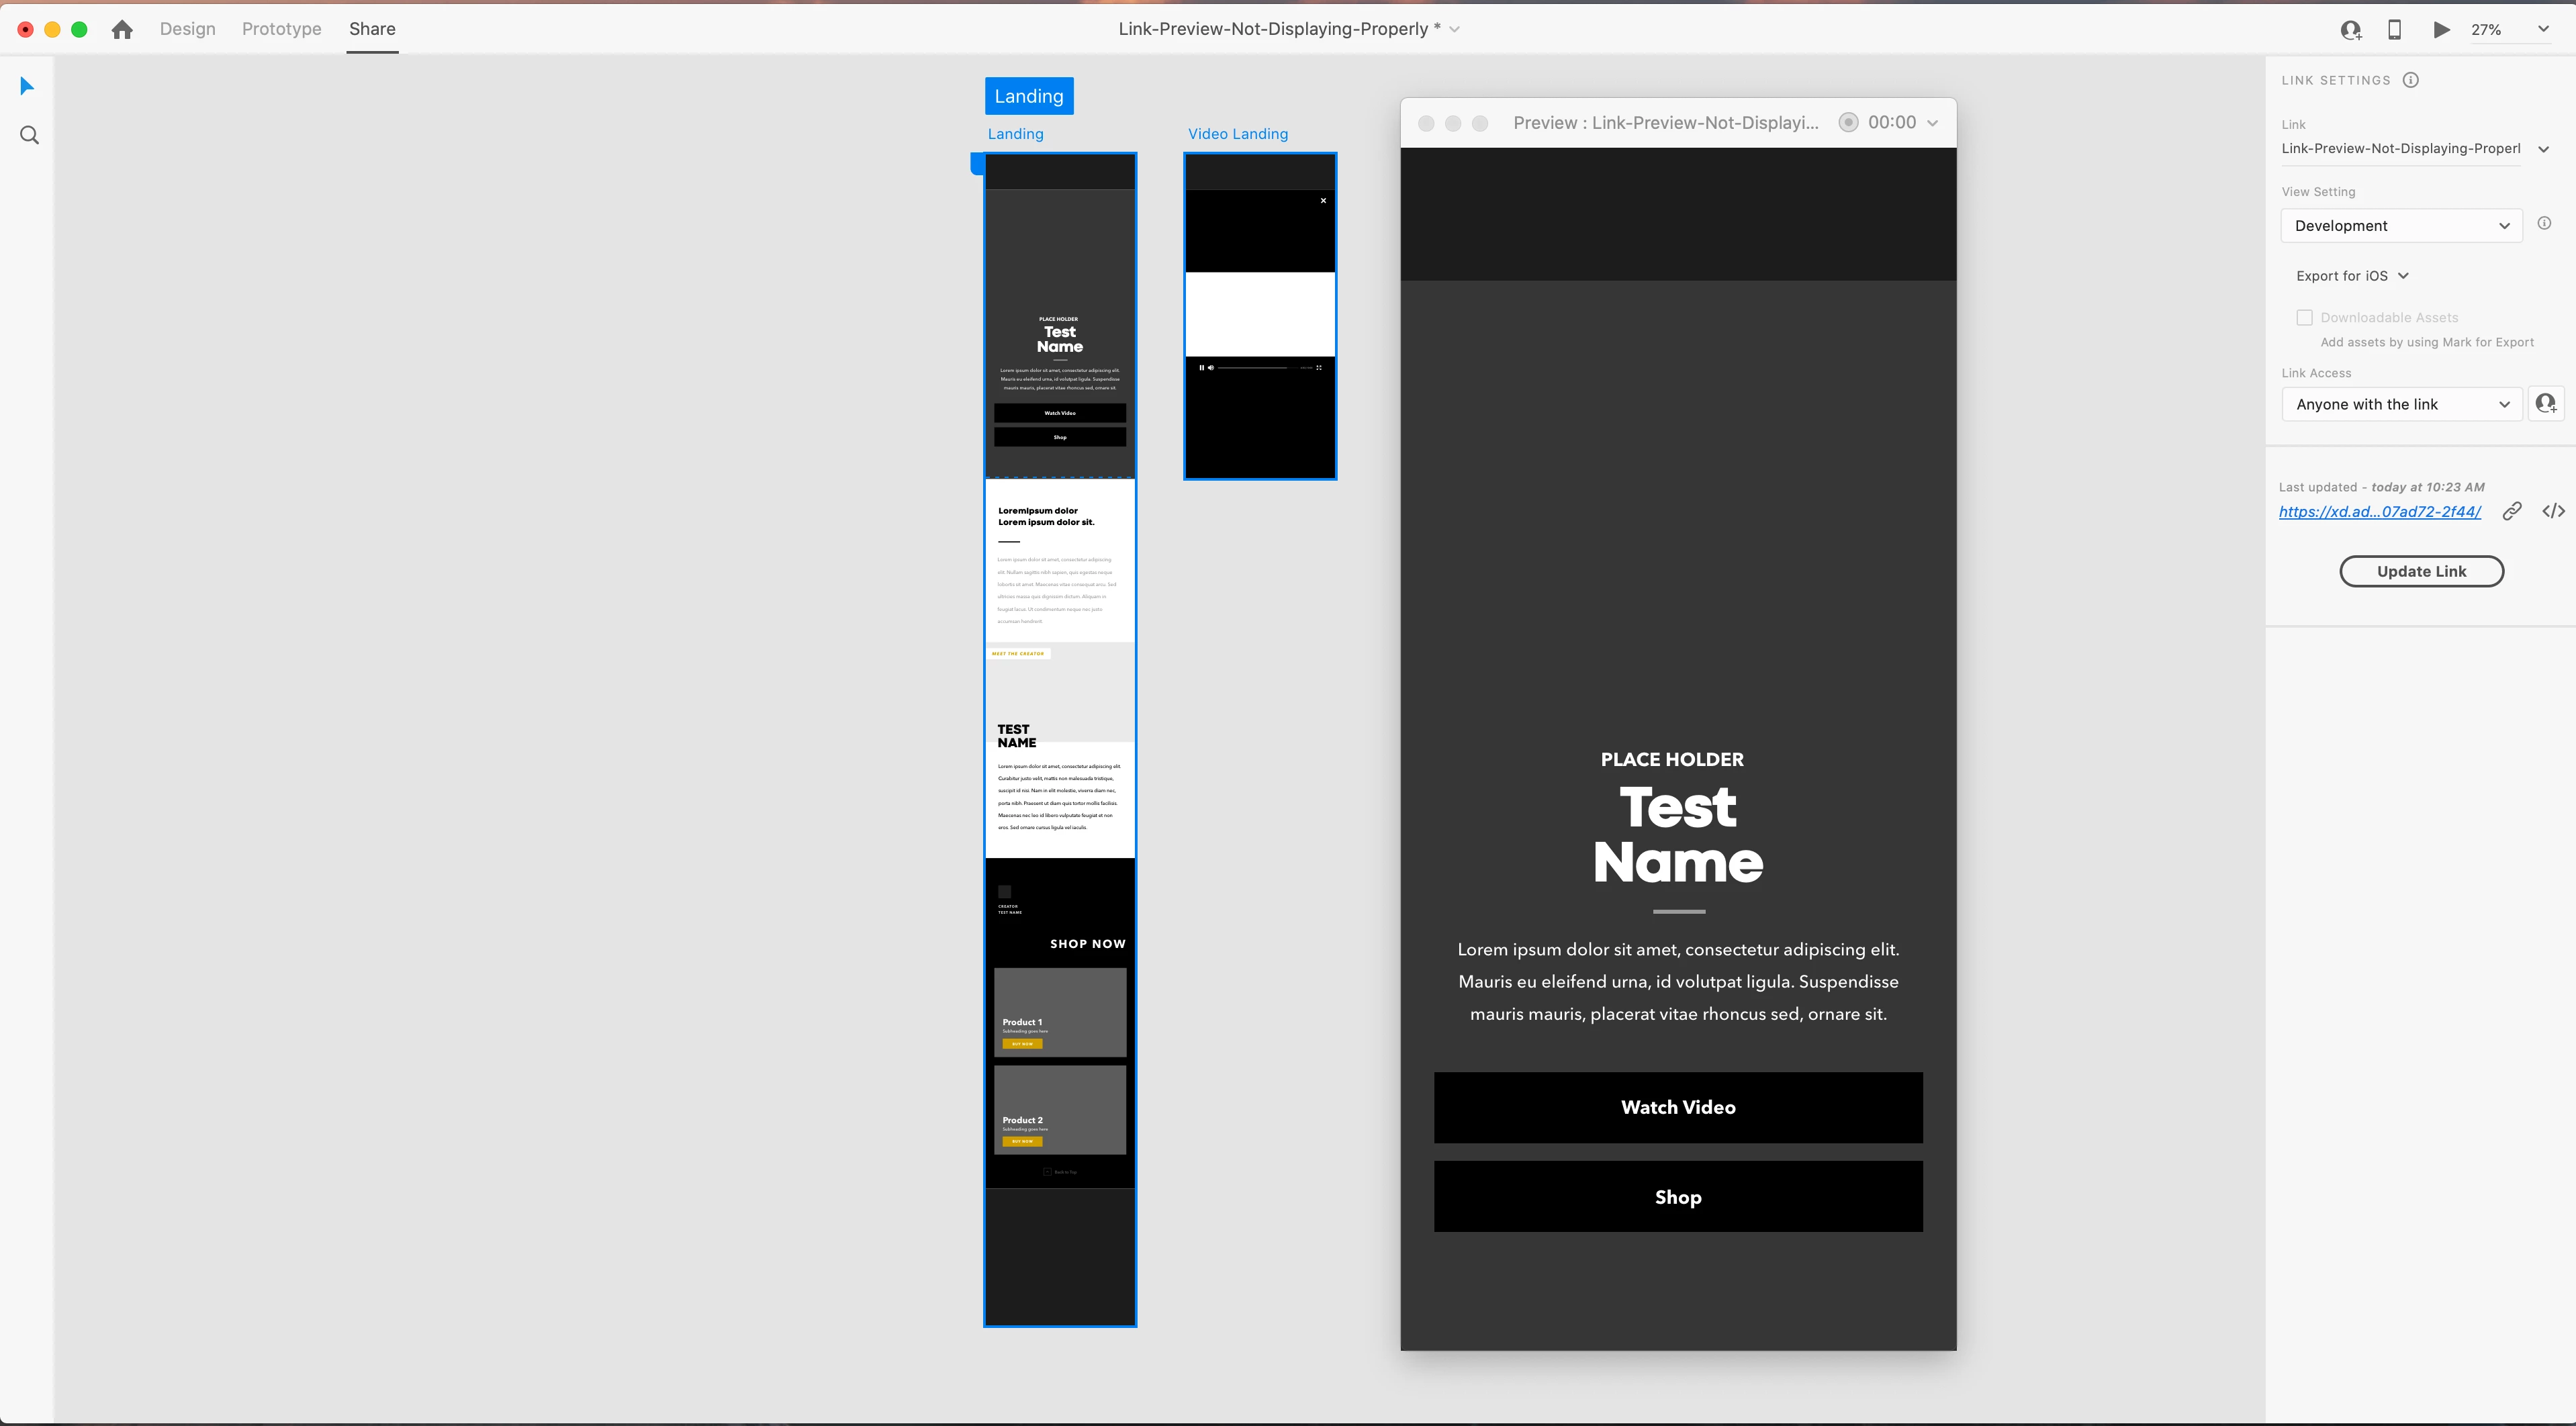The height and width of the screenshot is (1426, 2576).
Task: Click the Update Link button
Action: pos(2421,571)
